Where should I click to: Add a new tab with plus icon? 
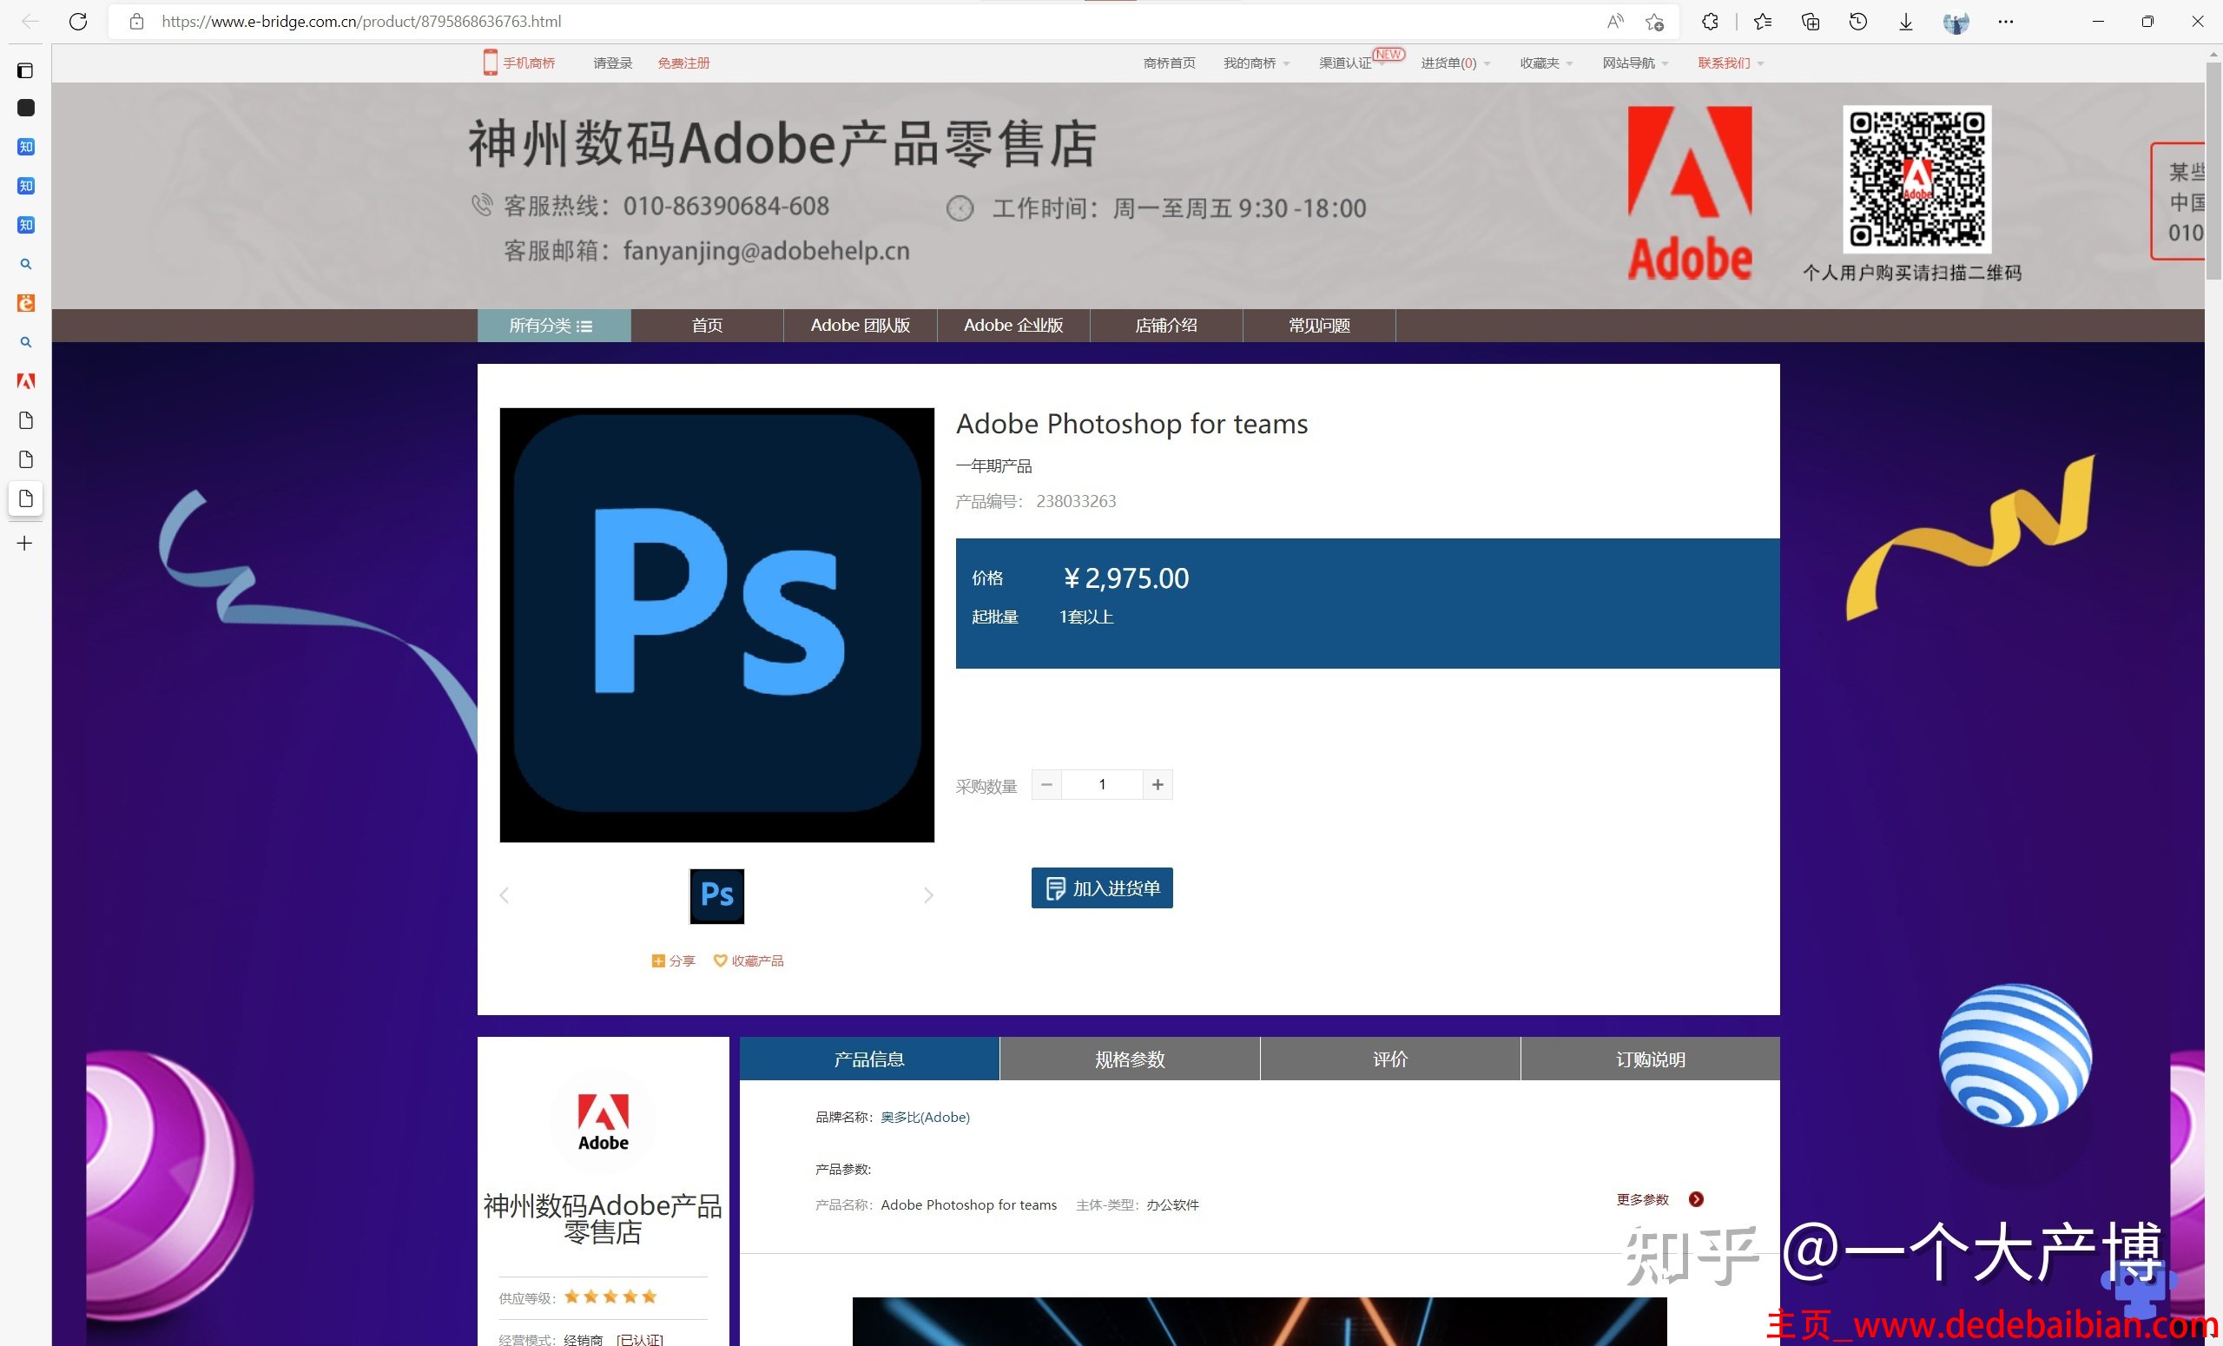click(25, 543)
